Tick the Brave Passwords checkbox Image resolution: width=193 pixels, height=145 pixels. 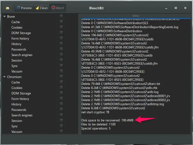point(61,49)
